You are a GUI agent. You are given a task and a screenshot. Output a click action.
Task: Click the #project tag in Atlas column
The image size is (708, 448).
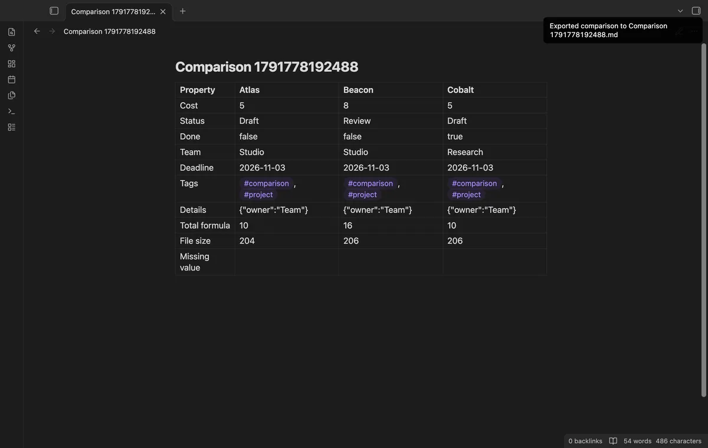258,195
